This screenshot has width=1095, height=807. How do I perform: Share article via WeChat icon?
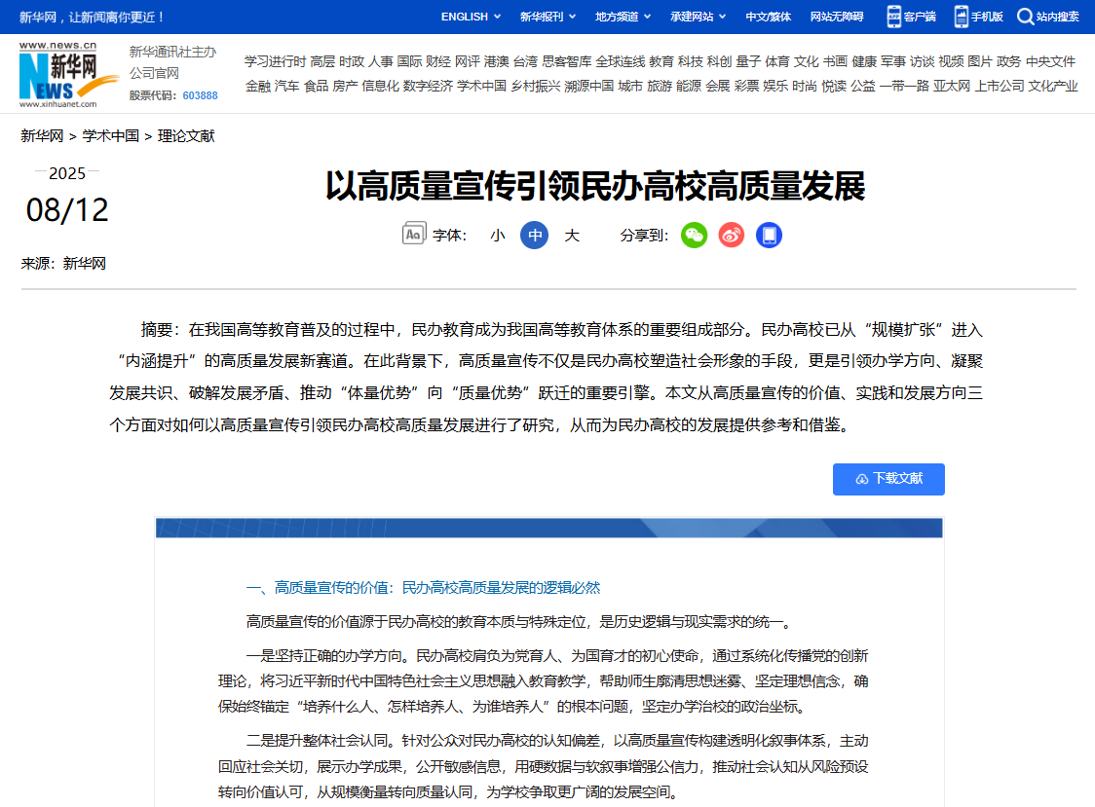click(x=694, y=235)
